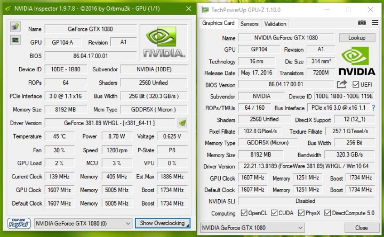Image resolution: width=384 pixels, height=237 pixels.
Task: Click the P-State value P8
Action: point(172,150)
